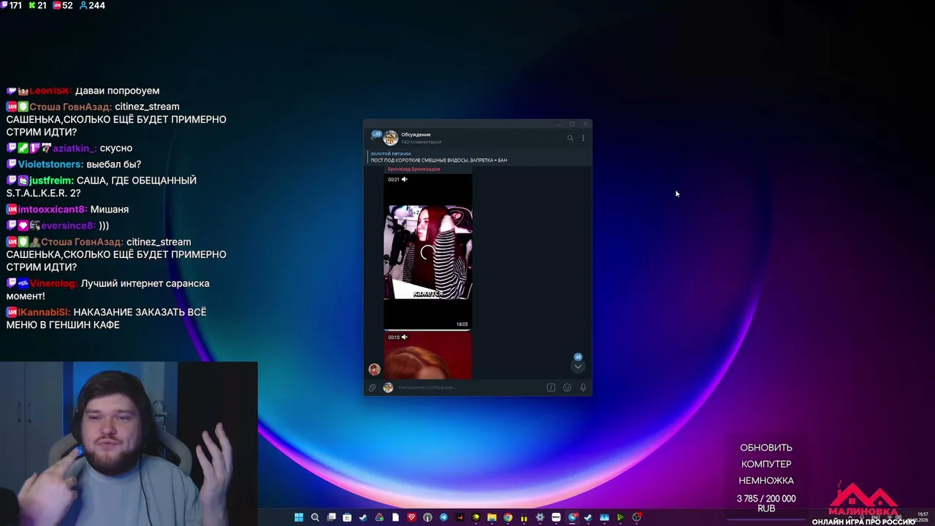
Task: Type in the Telegram message input field
Action: 470,388
